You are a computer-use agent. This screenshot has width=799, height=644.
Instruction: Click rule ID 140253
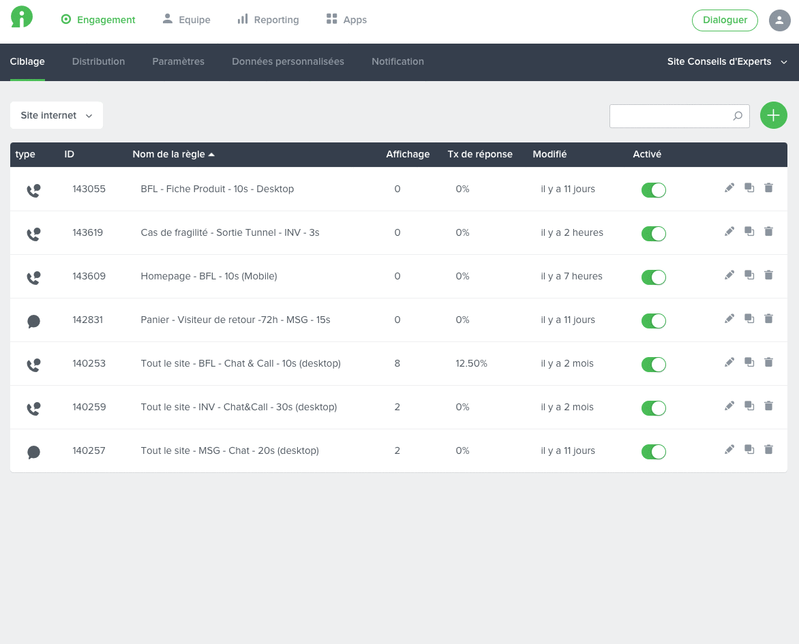click(89, 364)
